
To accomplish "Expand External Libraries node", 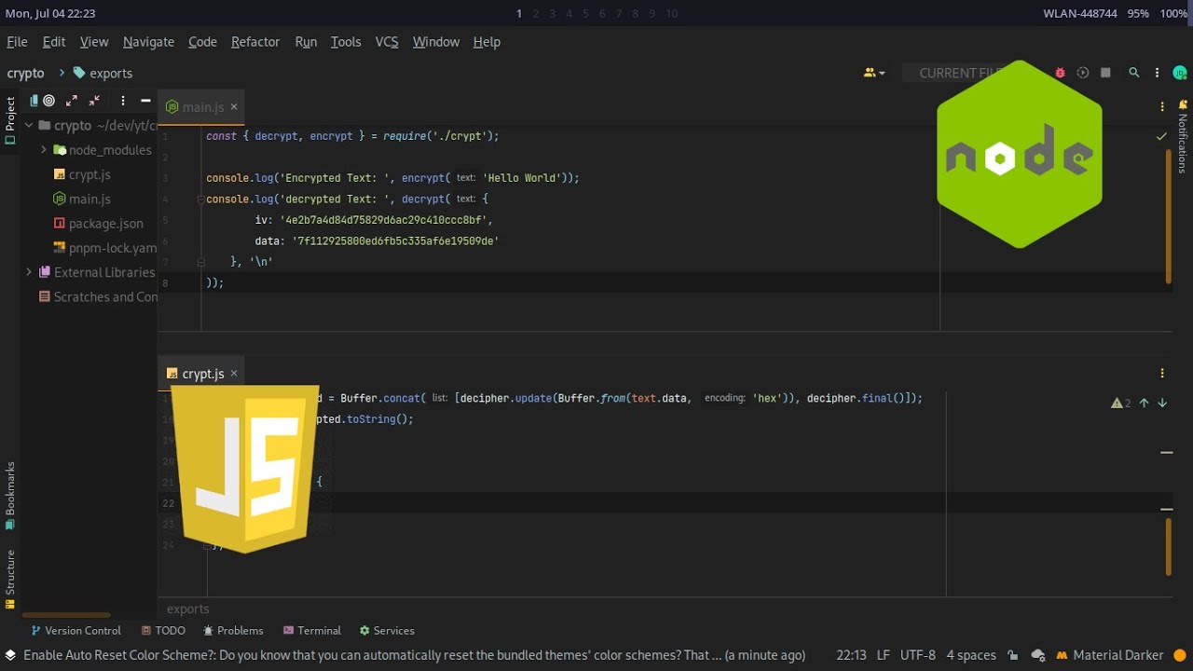I will coord(29,272).
